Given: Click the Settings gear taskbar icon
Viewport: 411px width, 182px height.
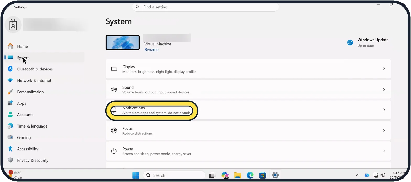Looking at the screenshot, I should [275, 175].
